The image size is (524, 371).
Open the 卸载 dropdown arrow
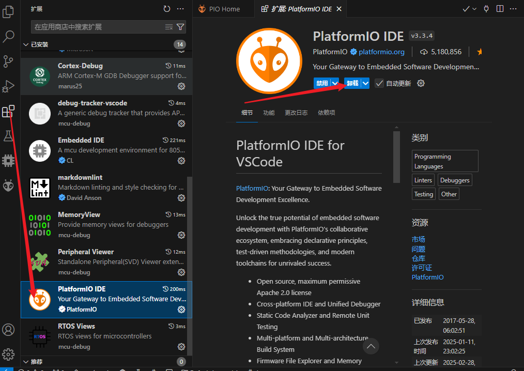click(365, 83)
